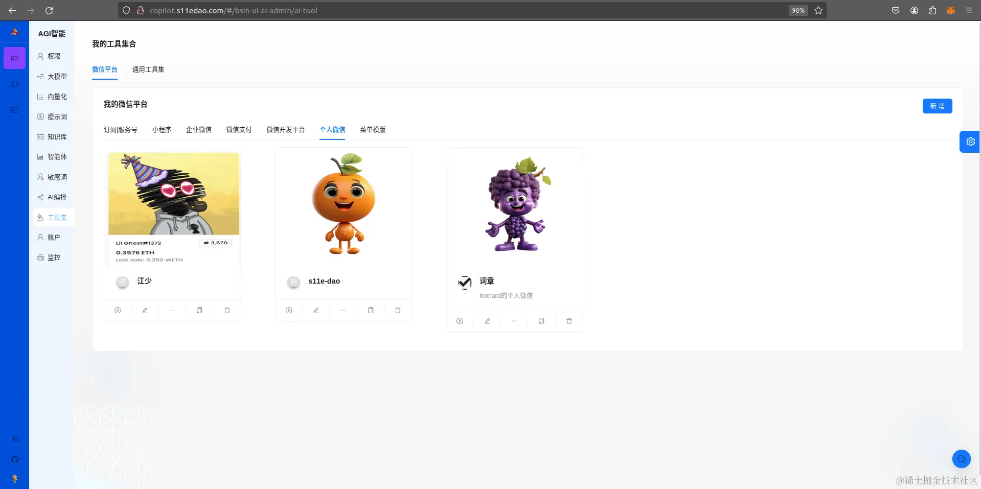Click orange character image on s11e-dao card

point(344,204)
